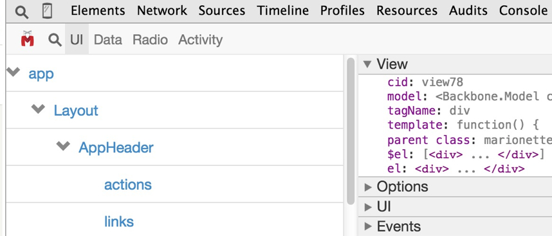
Task: Select the actions region in tree
Action: pyautogui.click(x=128, y=185)
